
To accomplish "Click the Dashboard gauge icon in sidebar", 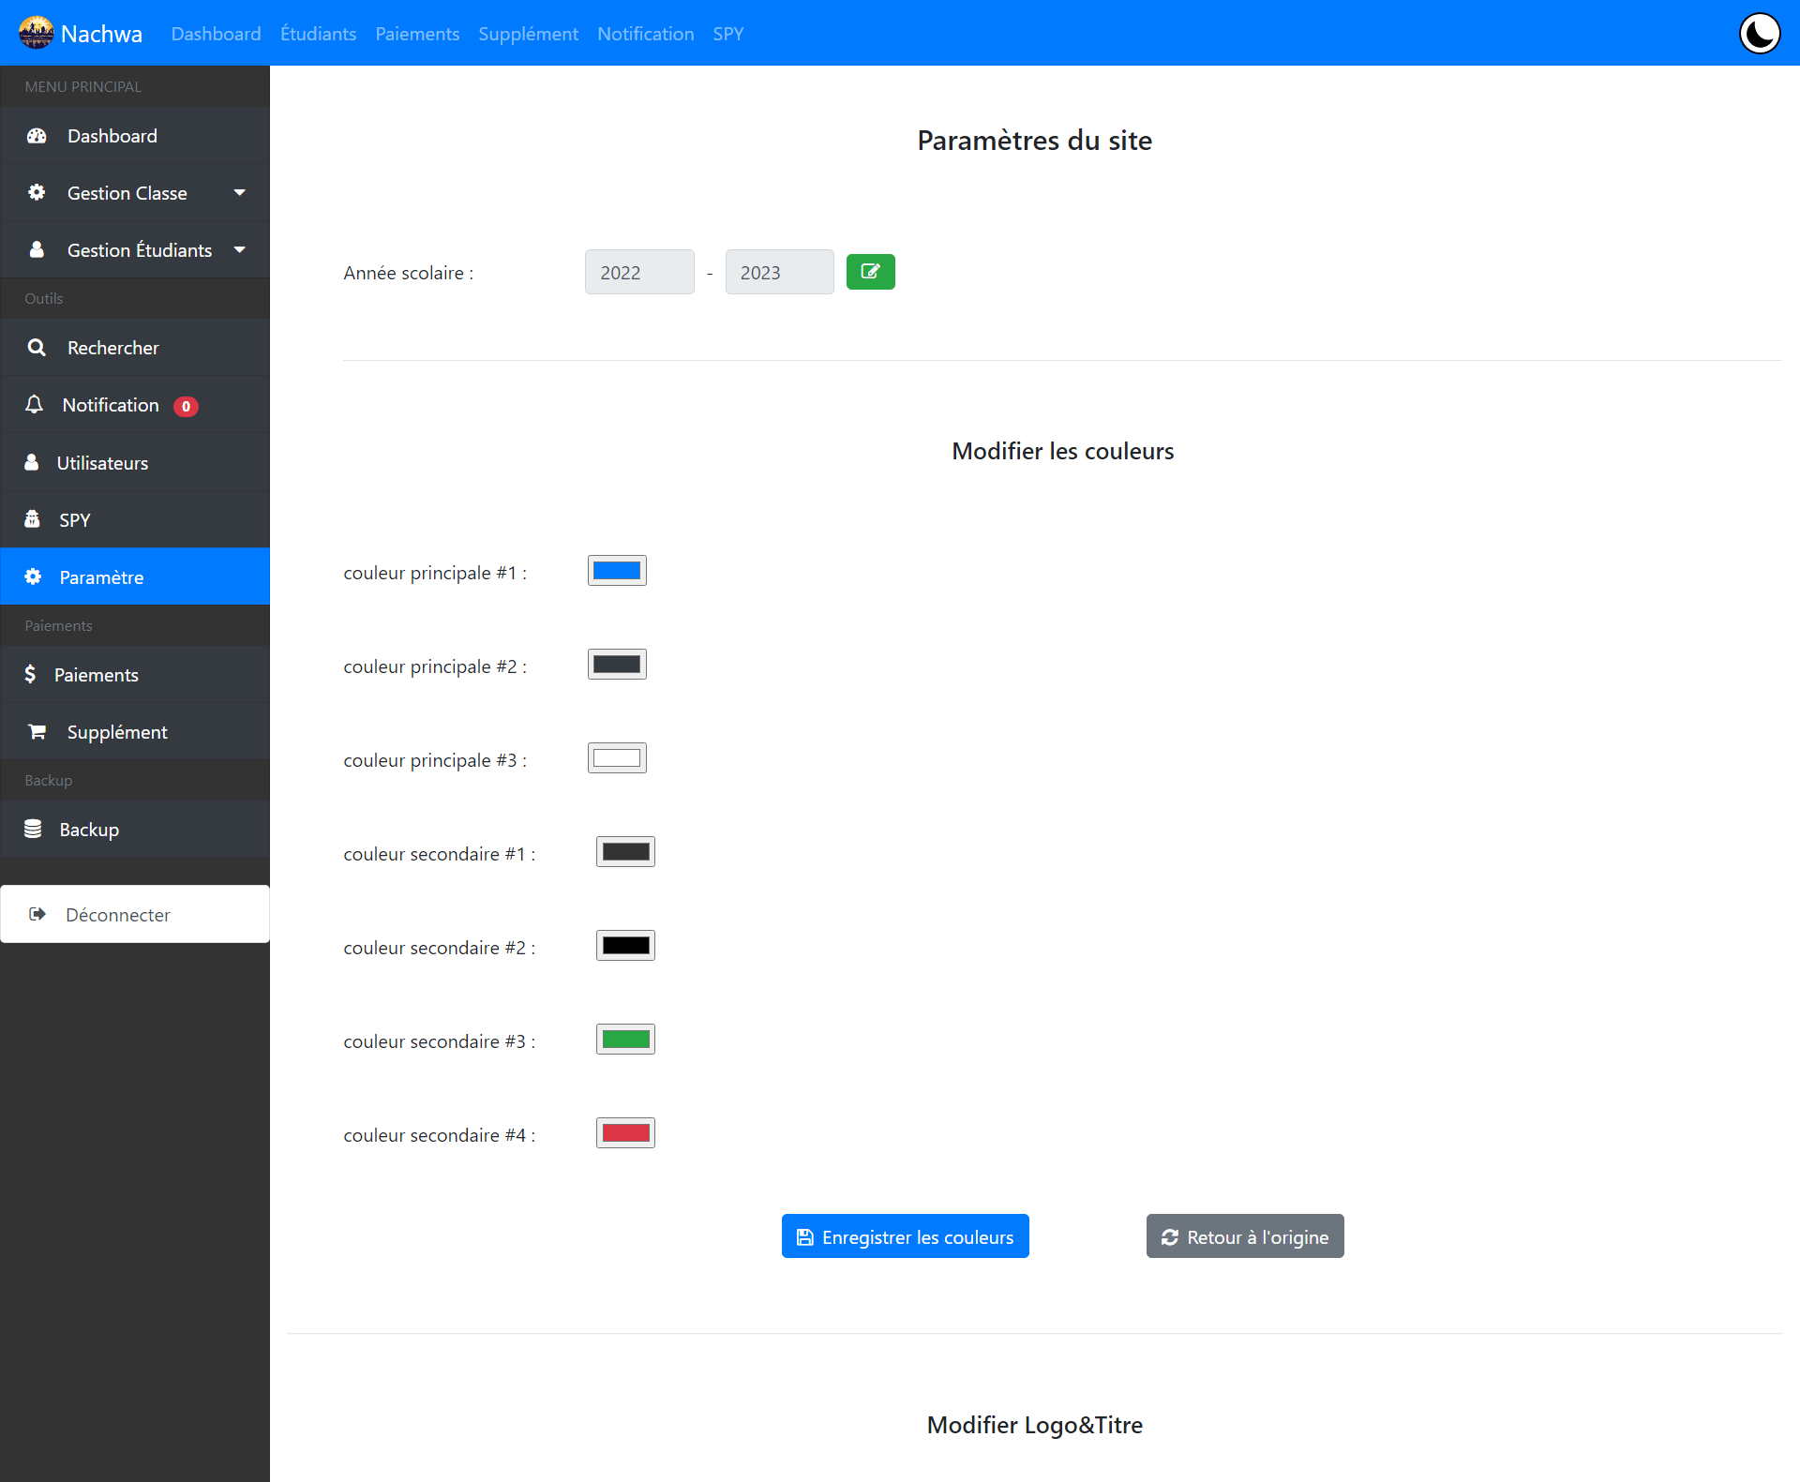I will click(x=37, y=136).
